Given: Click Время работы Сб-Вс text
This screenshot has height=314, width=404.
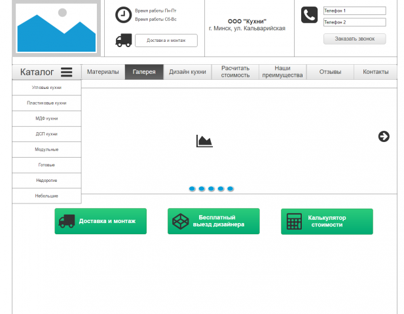Looking at the screenshot, I should 156,20.
